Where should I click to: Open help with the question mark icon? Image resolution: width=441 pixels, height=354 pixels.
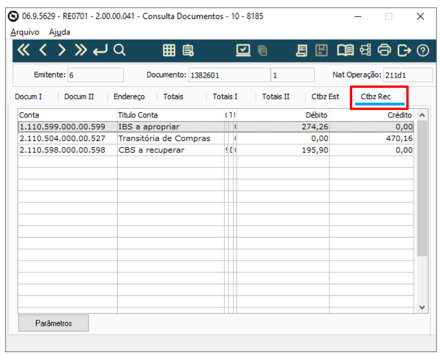point(422,50)
